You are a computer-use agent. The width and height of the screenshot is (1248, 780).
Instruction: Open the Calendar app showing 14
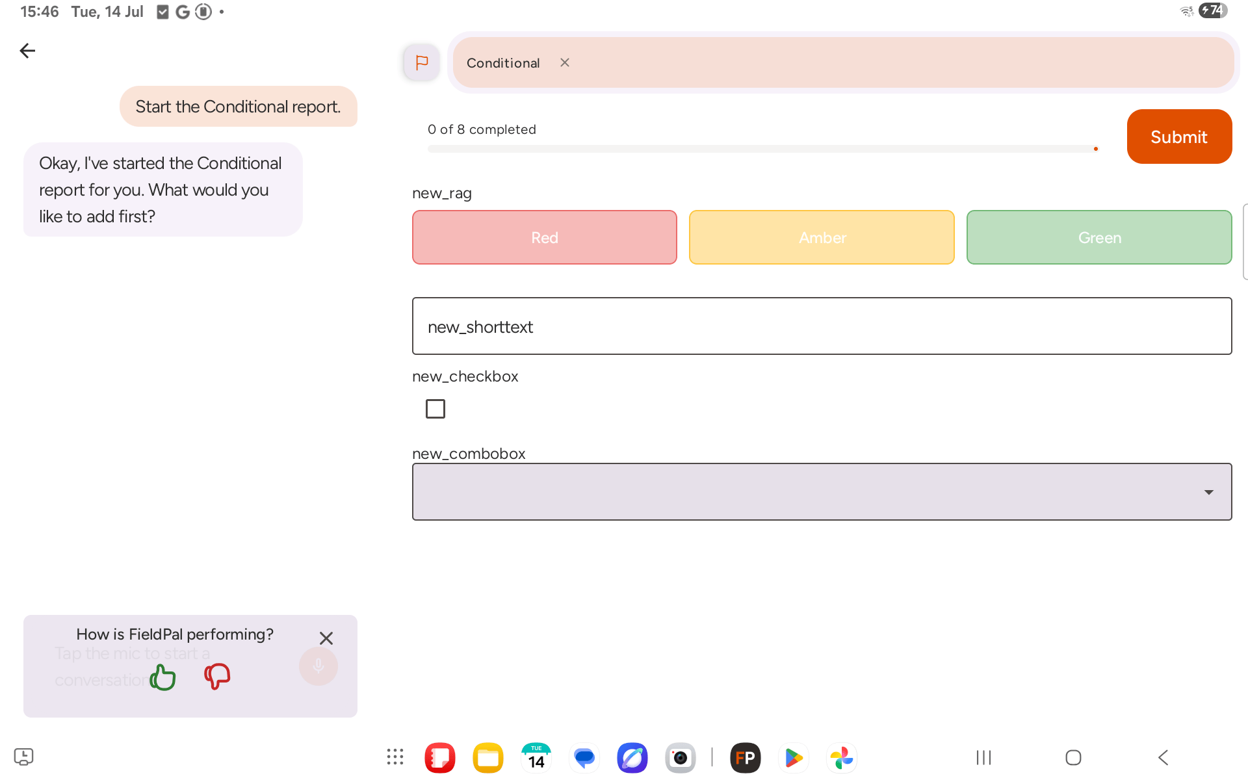click(x=536, y=758)
